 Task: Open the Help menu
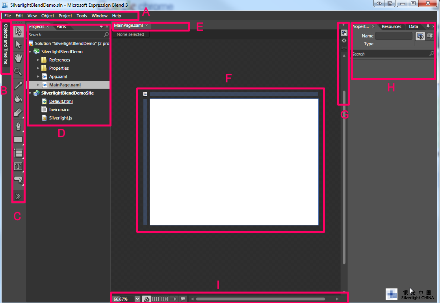coord(117,16)
